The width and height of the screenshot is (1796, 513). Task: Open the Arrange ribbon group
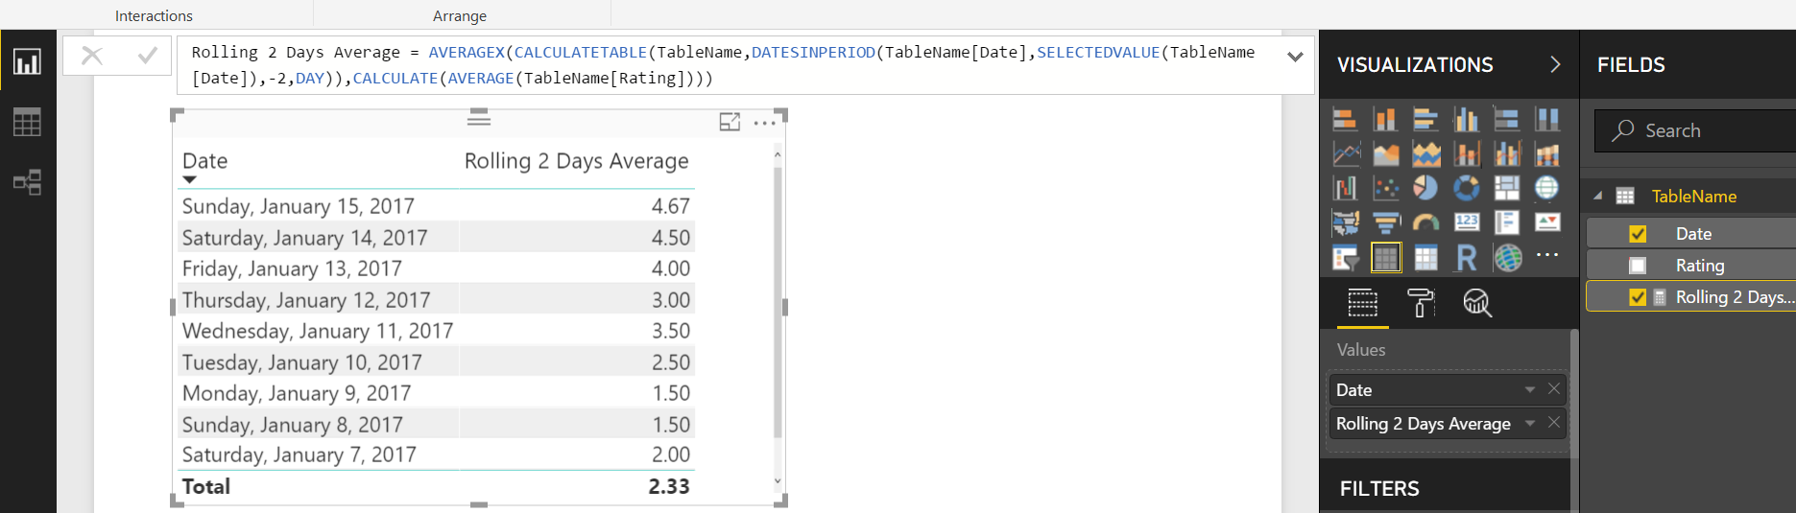tap(460, 15)
